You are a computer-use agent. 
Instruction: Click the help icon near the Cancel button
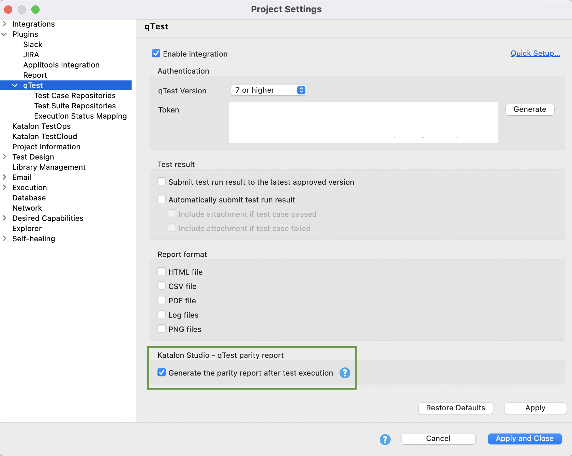coord(385,440)
